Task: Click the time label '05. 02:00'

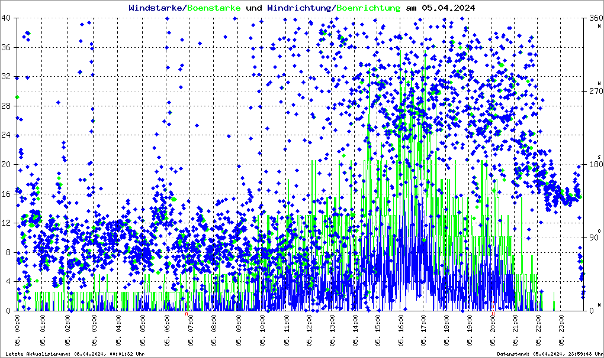Action: point(68,331)
